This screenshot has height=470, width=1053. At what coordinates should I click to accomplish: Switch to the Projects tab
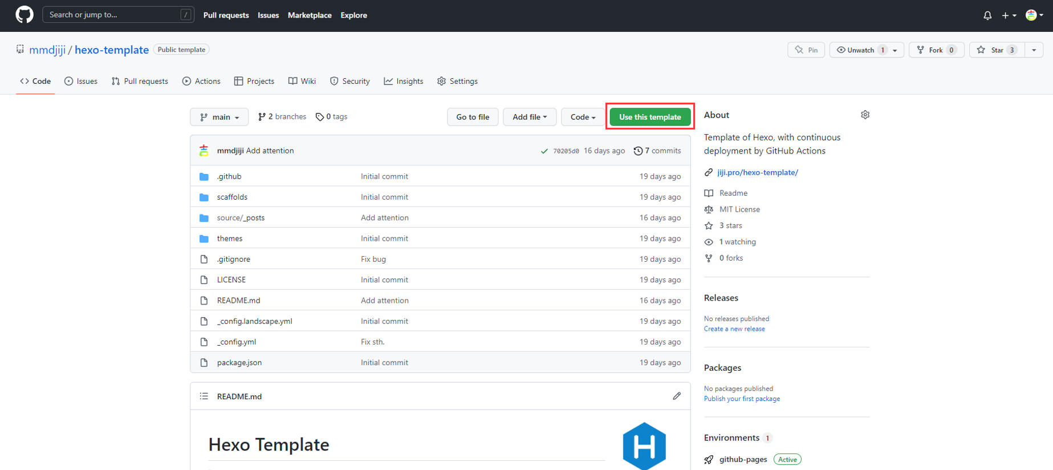(254, 81)
